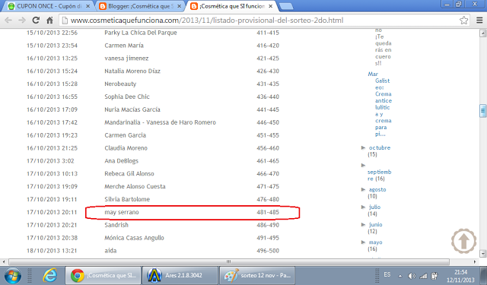Image resolution: width=487 pixels, height=285 pixels.
Task: Click the vertical scrollbar thumb
Action: [482, 111]
